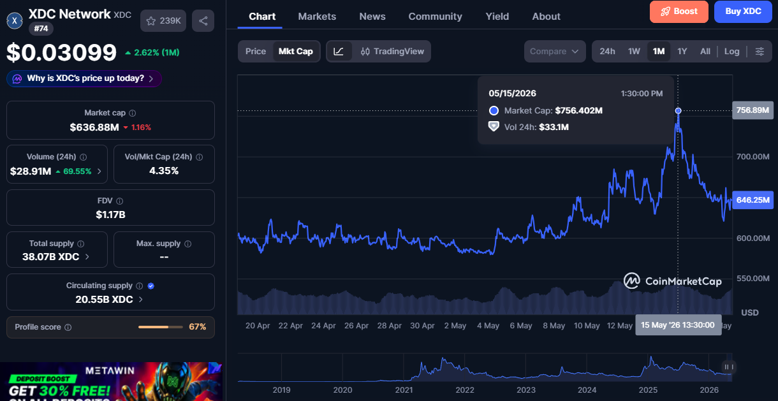Click the 10 May date axis label

click(x=587, y=326)
